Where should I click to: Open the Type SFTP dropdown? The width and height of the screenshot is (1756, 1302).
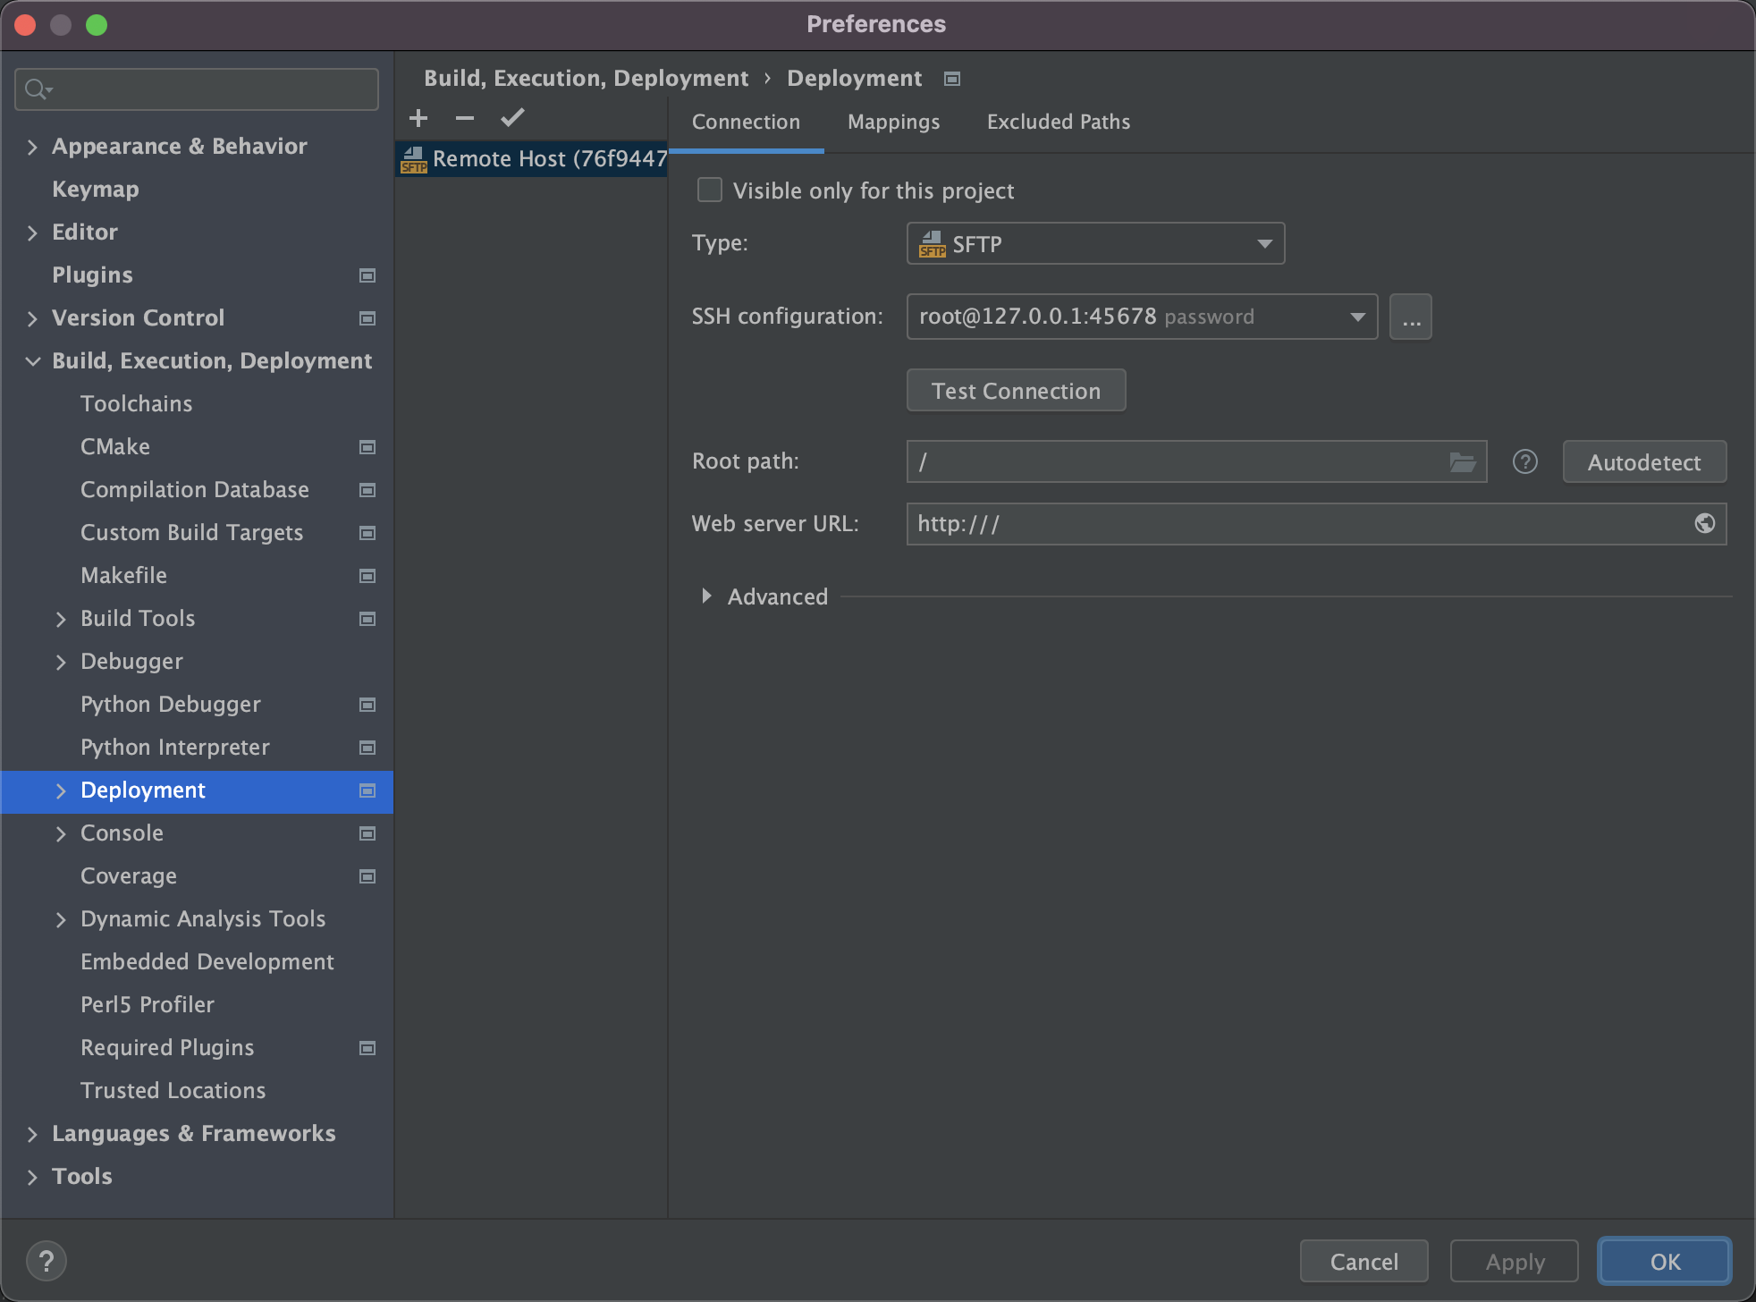tap(1095, 243)
